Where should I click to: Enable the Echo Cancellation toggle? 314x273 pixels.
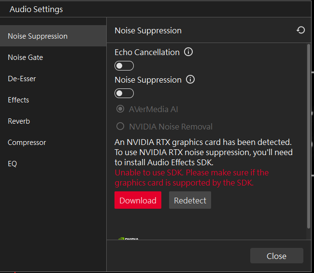tap(124, 66)
